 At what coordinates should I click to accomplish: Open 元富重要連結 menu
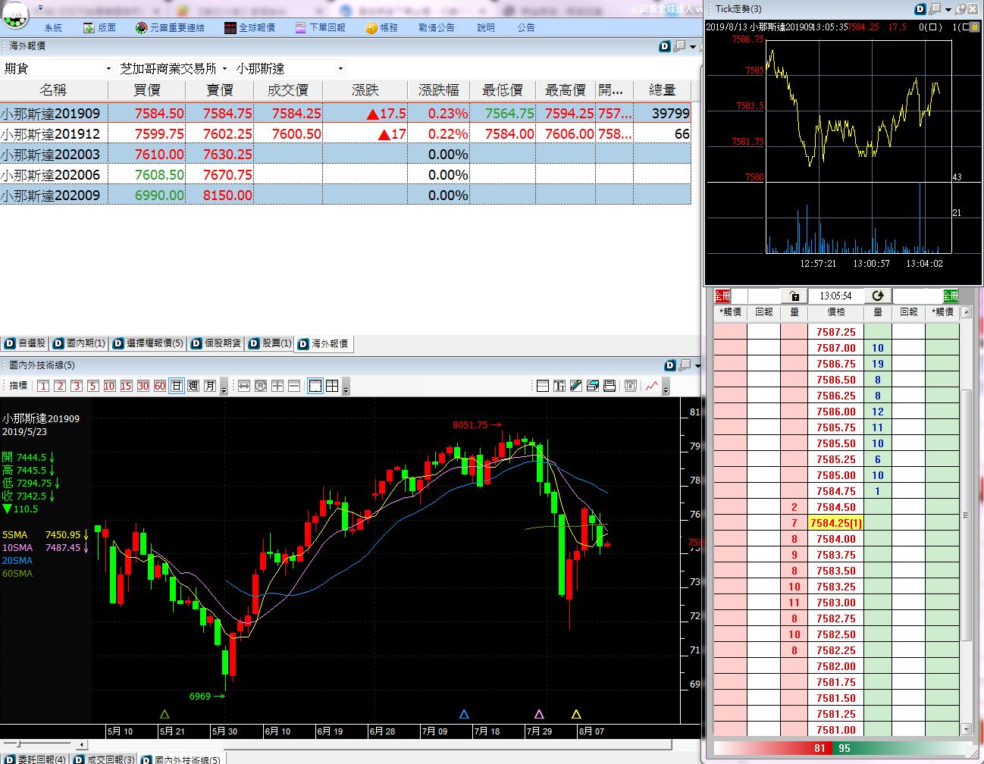[x=170, y=27]
